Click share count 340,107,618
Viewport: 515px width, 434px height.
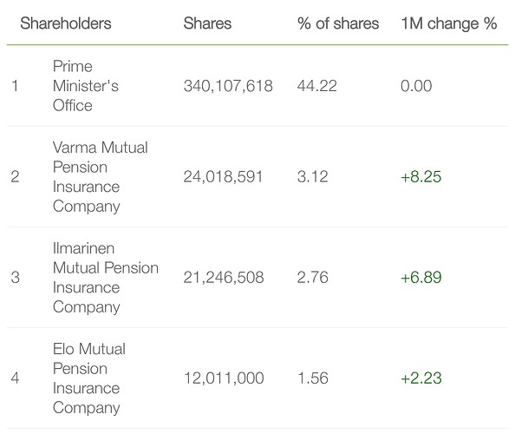(x=228, y=86)
